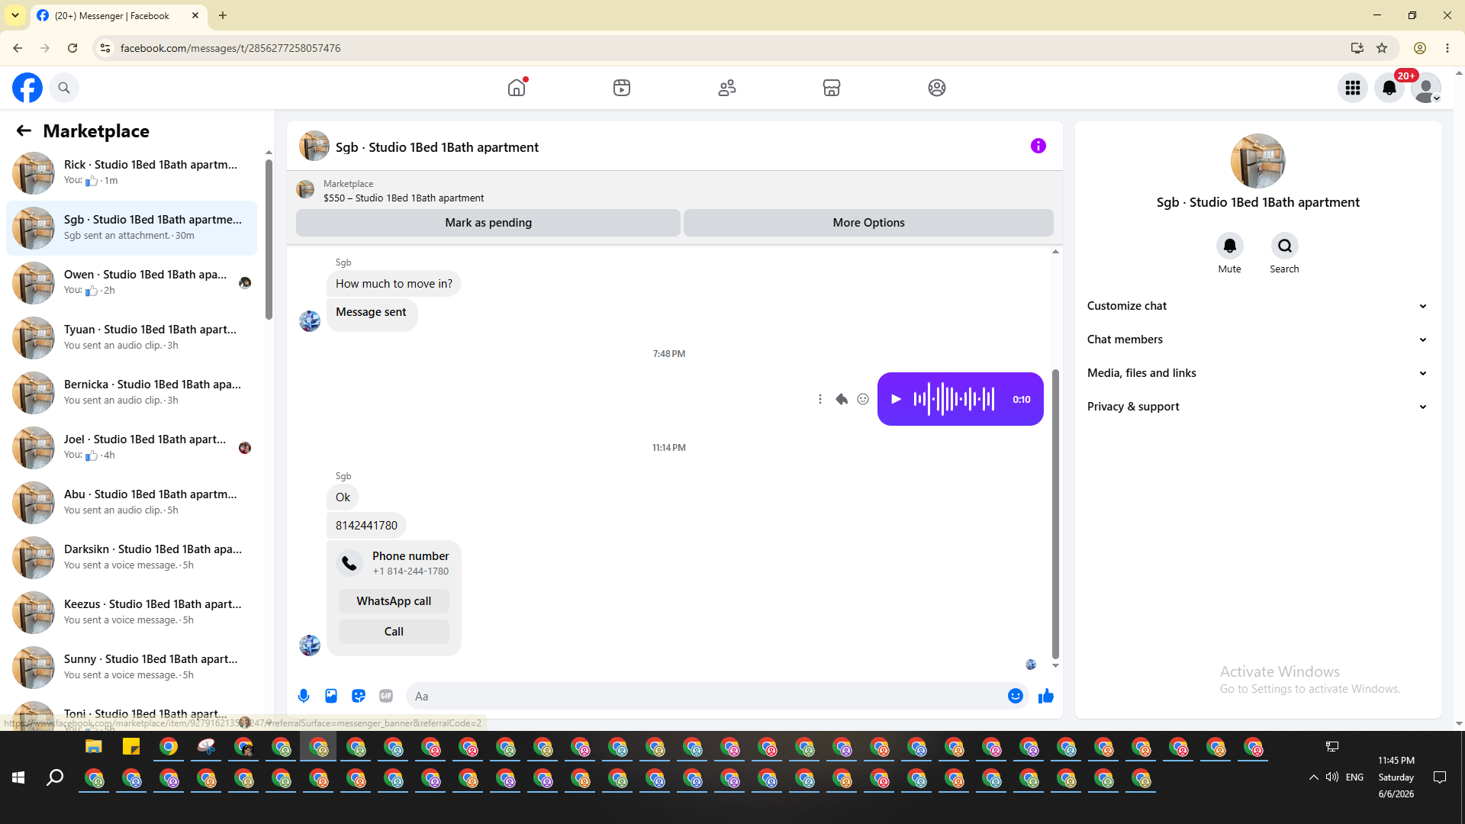Open Joel's Studio 1Bed 1Bath chat

click(131, 448)
